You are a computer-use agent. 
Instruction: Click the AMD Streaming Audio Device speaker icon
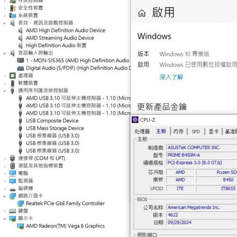click(20, 38)
